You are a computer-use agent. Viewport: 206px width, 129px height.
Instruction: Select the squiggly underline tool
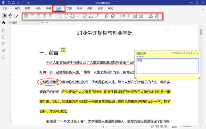pyautogui.click(x=44, y=16)
